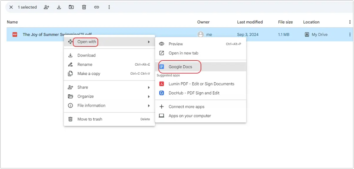Click the My Drive location icon
Viewport: 354px width, 169px height.
point(307,34)
